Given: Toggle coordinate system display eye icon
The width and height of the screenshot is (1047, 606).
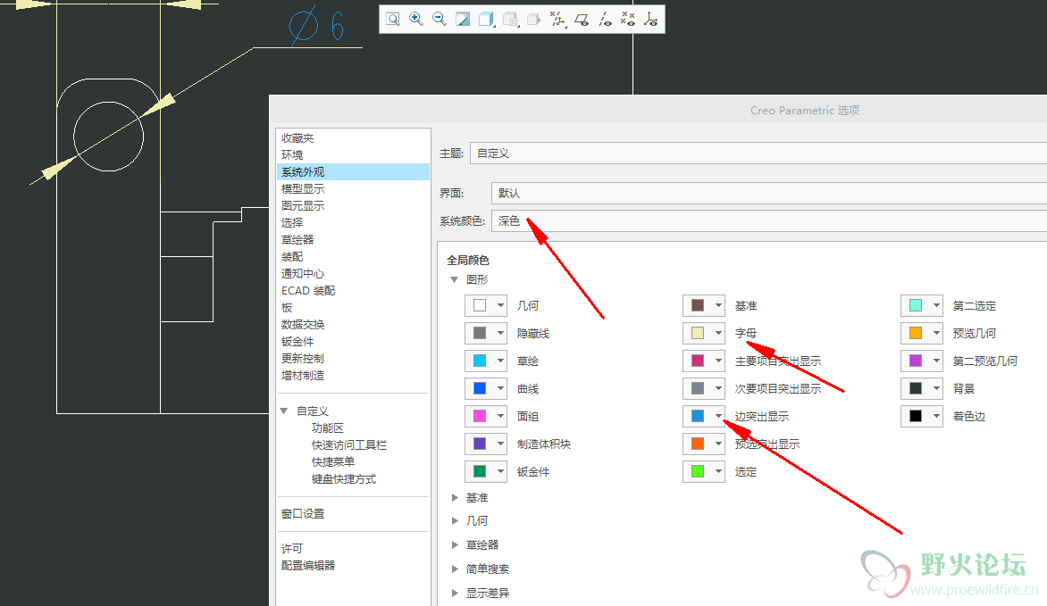Looking at the screenshot, I should (x=651, y=20).
